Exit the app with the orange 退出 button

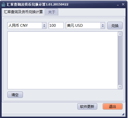click(112, 107)
